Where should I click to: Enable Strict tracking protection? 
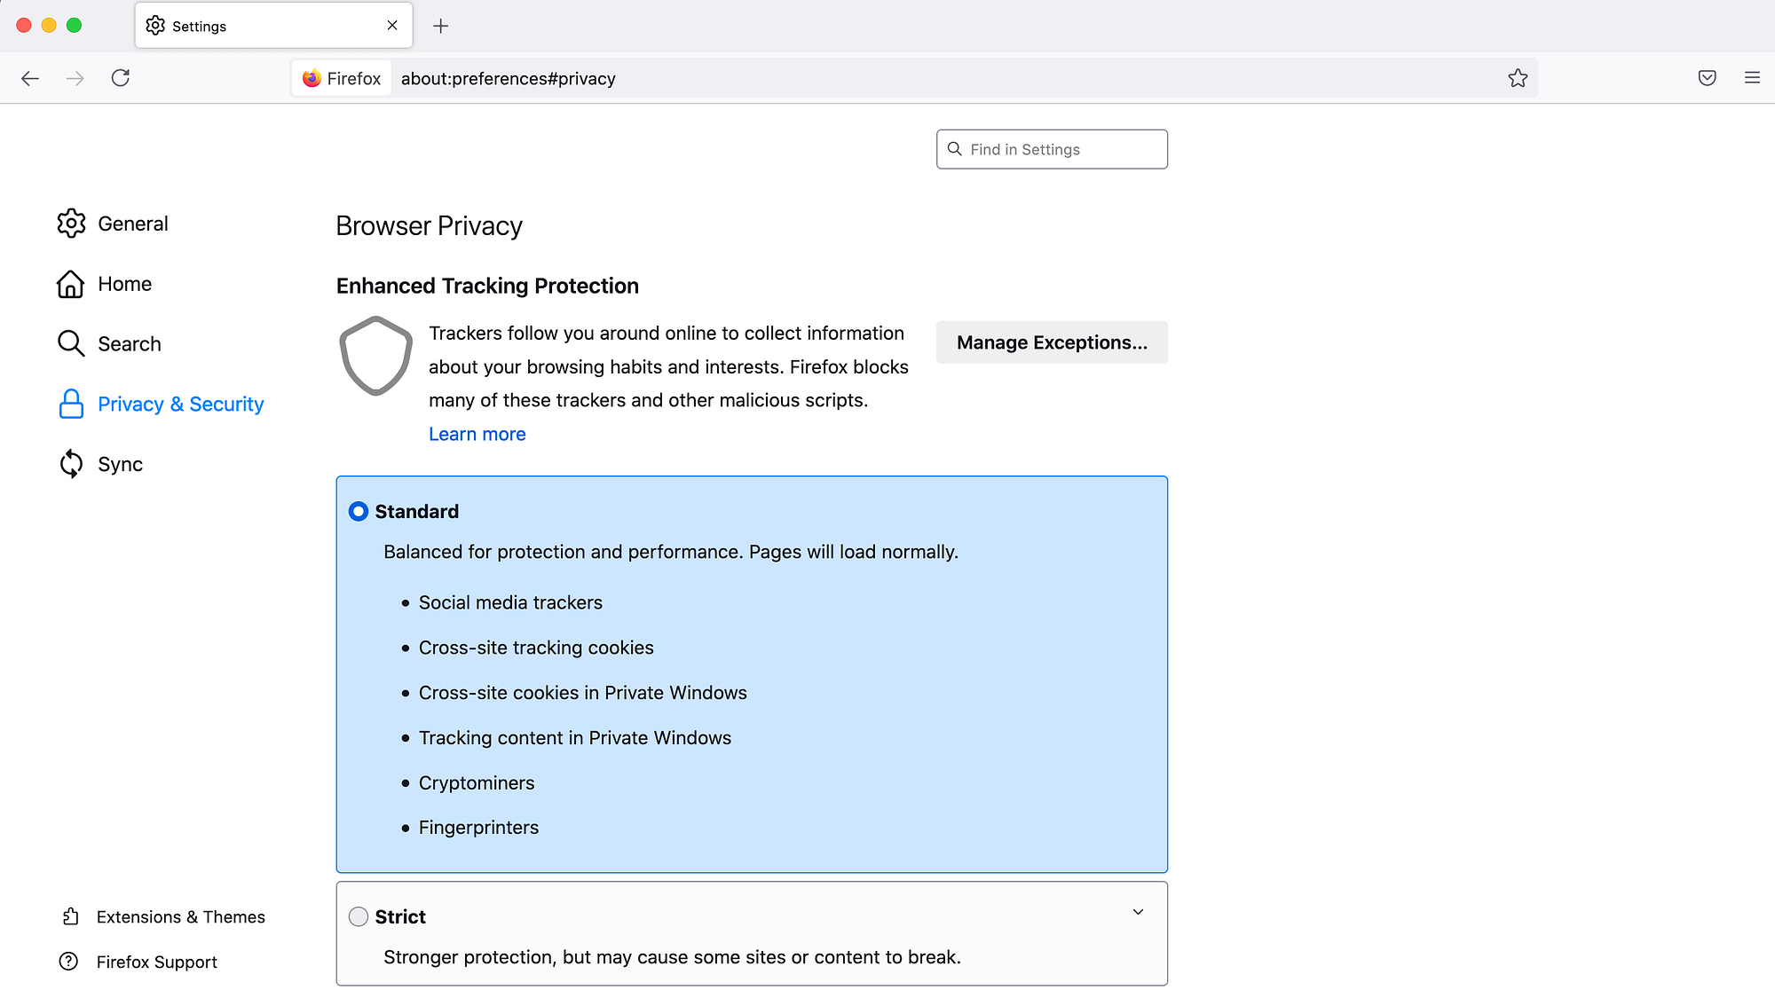pos(359,916)
